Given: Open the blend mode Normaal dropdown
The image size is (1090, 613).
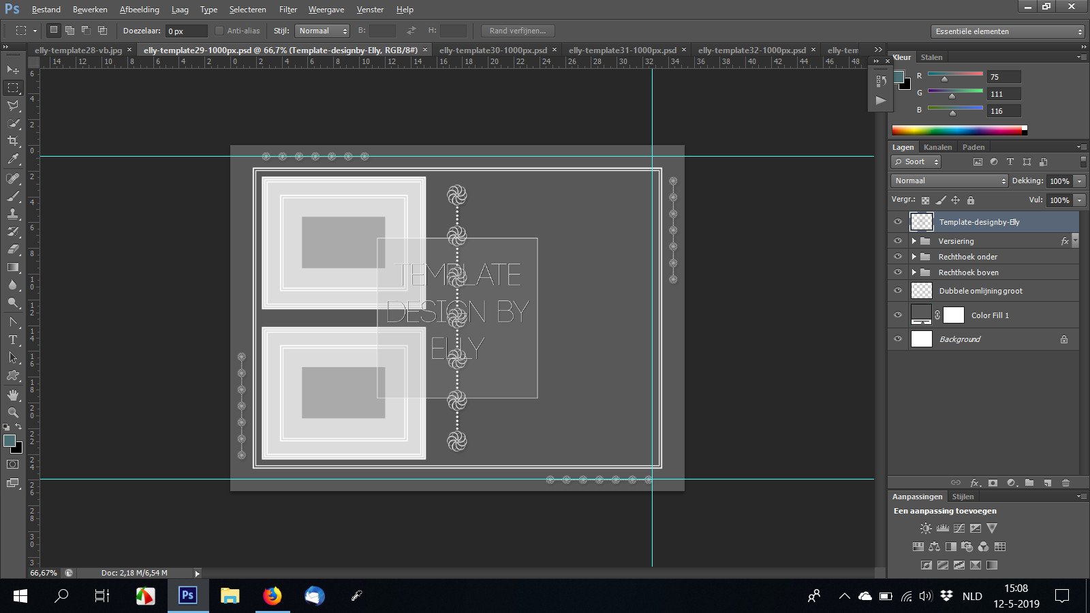Looking at the screenshot, I should click(x=949, y=180).
